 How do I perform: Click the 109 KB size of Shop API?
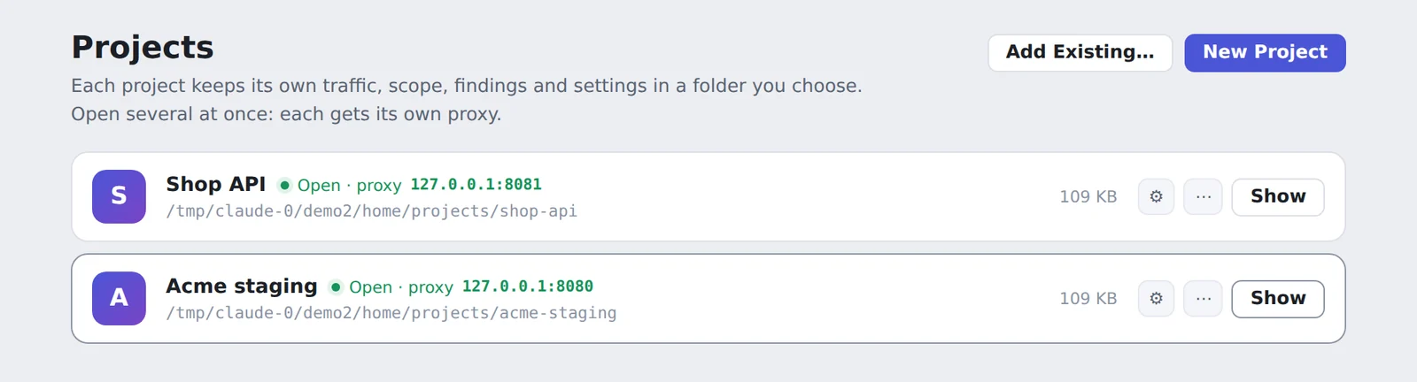[1088, 196]
